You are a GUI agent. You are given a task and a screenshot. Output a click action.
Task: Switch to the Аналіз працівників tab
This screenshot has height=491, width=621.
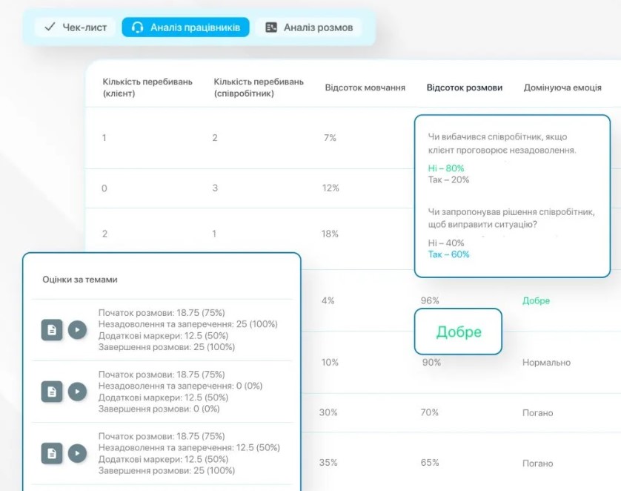point(185,27)
